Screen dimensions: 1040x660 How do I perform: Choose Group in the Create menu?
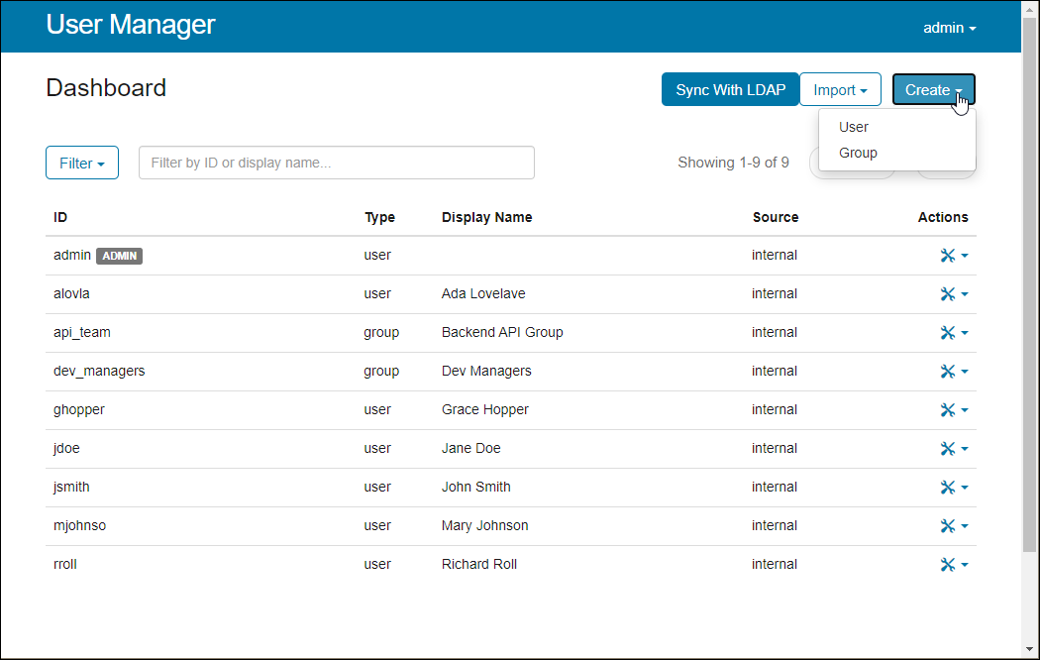click(858, 153)
